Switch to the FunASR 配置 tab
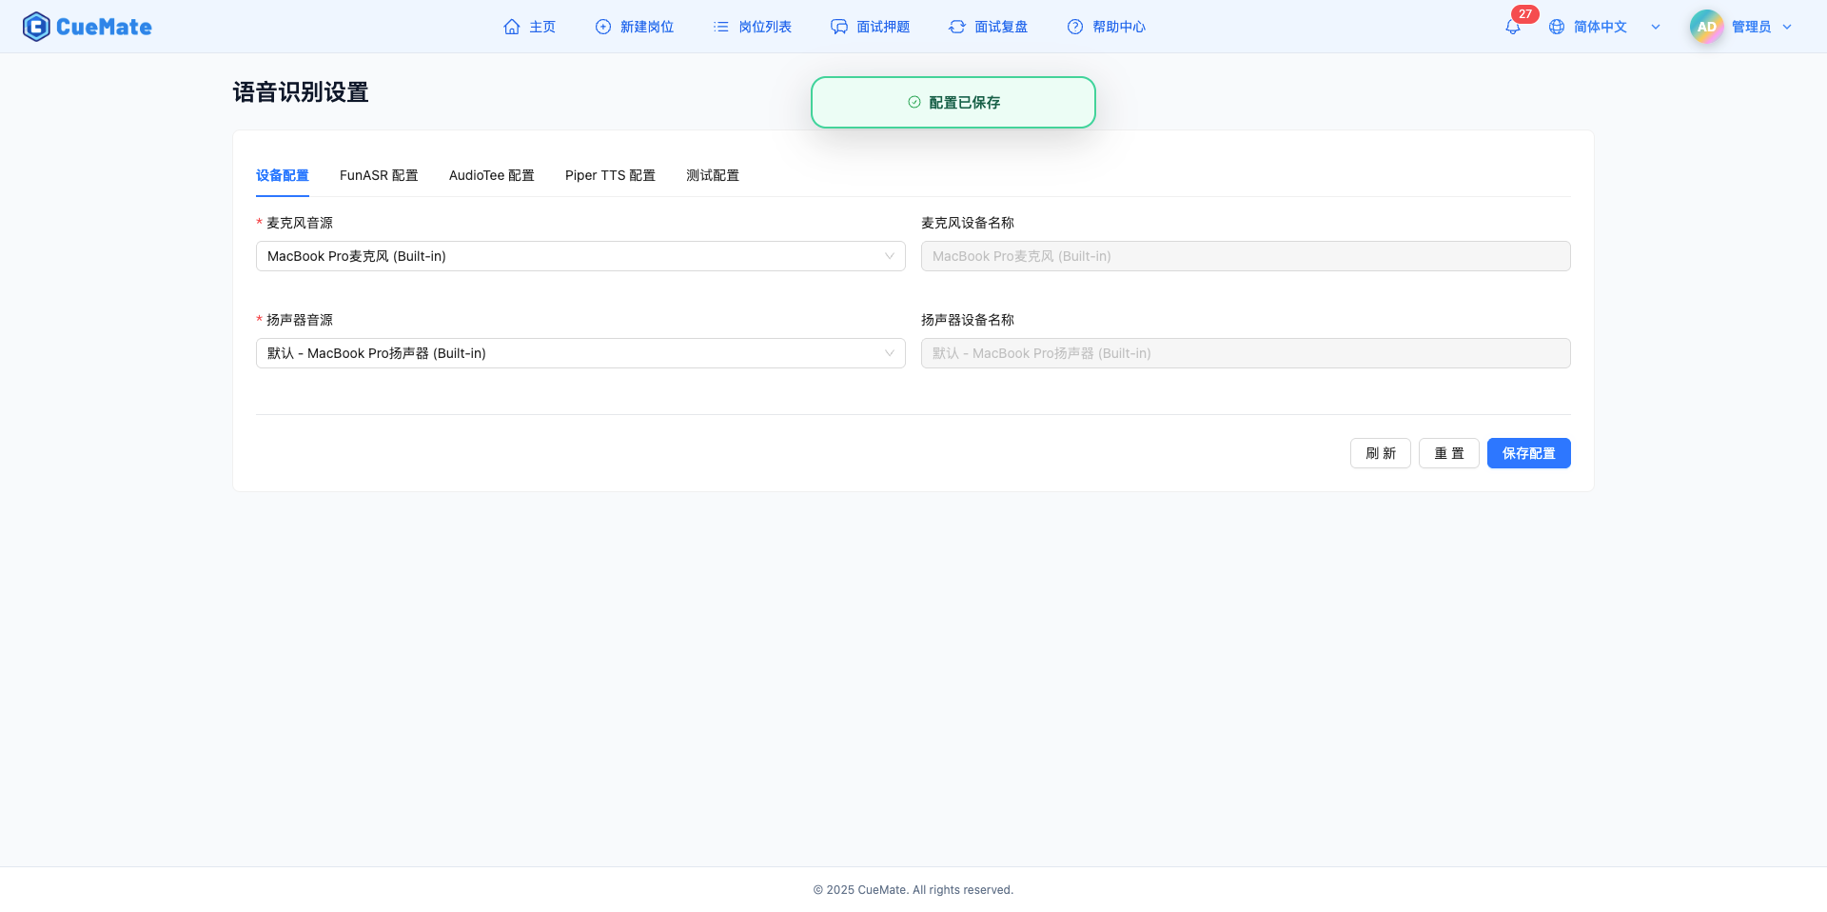Image resolution: width=1827 pixels, height=912 pixels. 379,175
